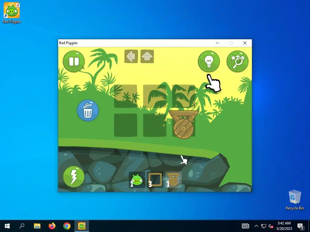Show hidden system tray icons
The width and height of the screenshot is (310, 232).
click(256, 226)
